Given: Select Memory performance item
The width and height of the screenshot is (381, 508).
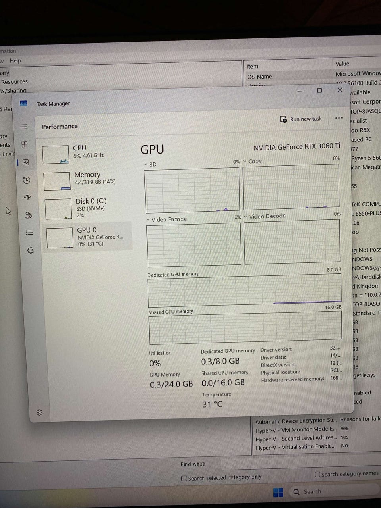Looking at the screenshot, I should click(86, 181).
